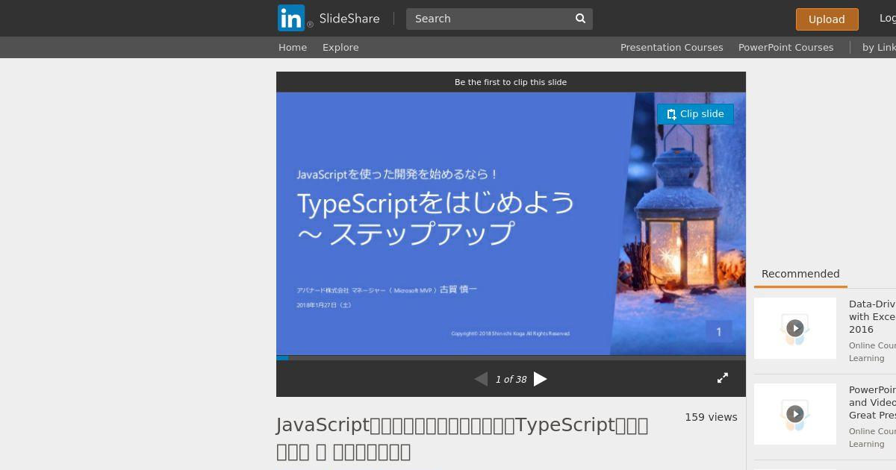Open the PowerPoint video course thumbnail
Screen dimensions: 896x470
click(x=795, y=414)
